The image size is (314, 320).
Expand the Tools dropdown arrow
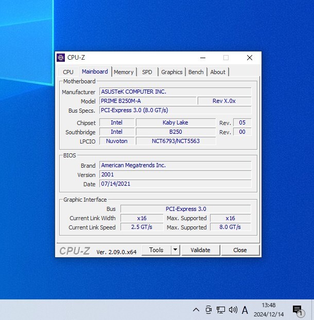pos(175,250)
